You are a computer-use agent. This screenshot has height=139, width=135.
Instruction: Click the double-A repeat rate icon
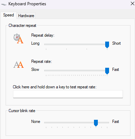coord(19,65)
